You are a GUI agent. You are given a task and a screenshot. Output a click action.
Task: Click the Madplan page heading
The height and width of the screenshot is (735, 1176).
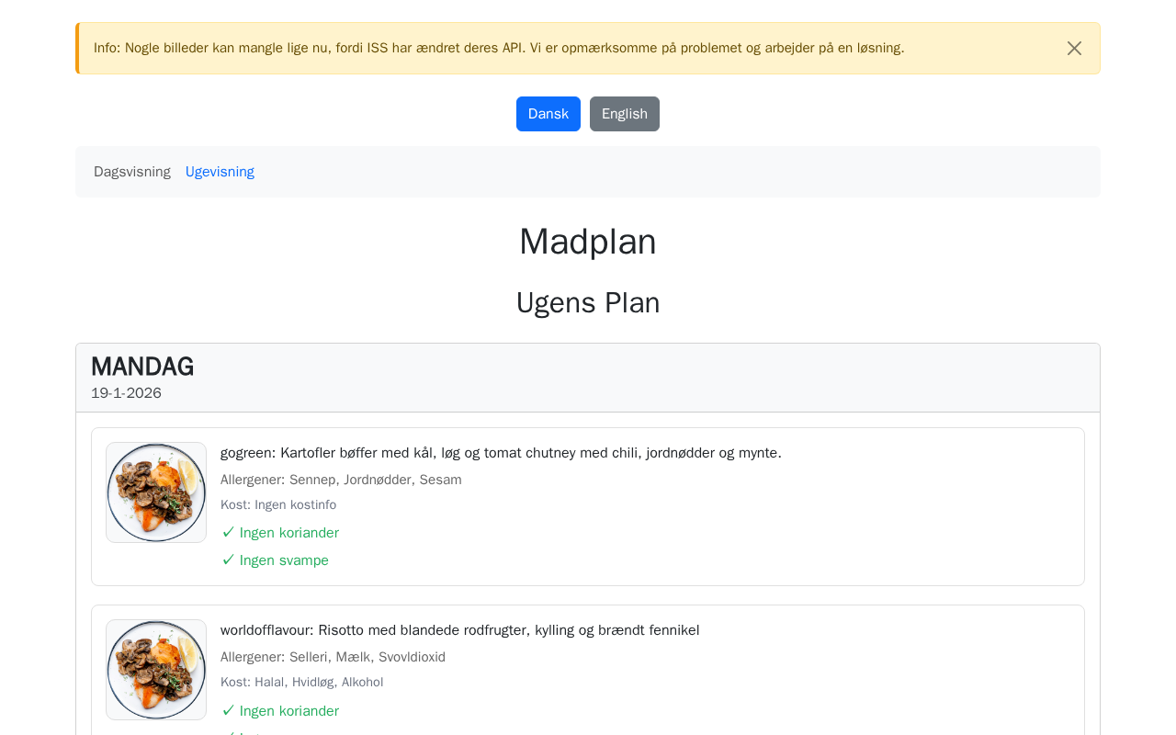[x=588, y=242]
